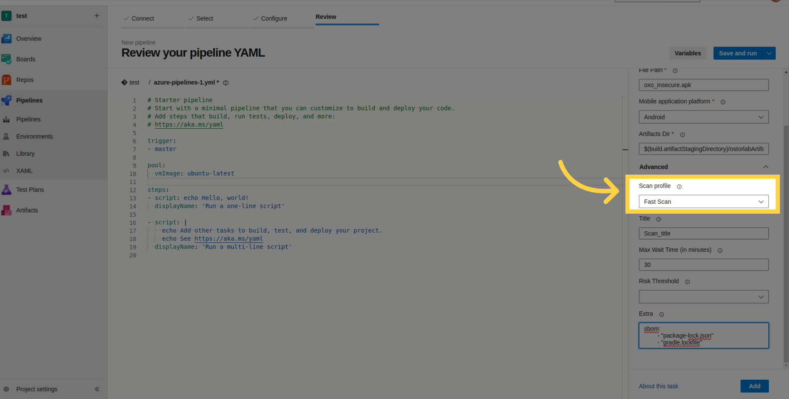Switch to the Configure step tab

(x=274, y=18)
